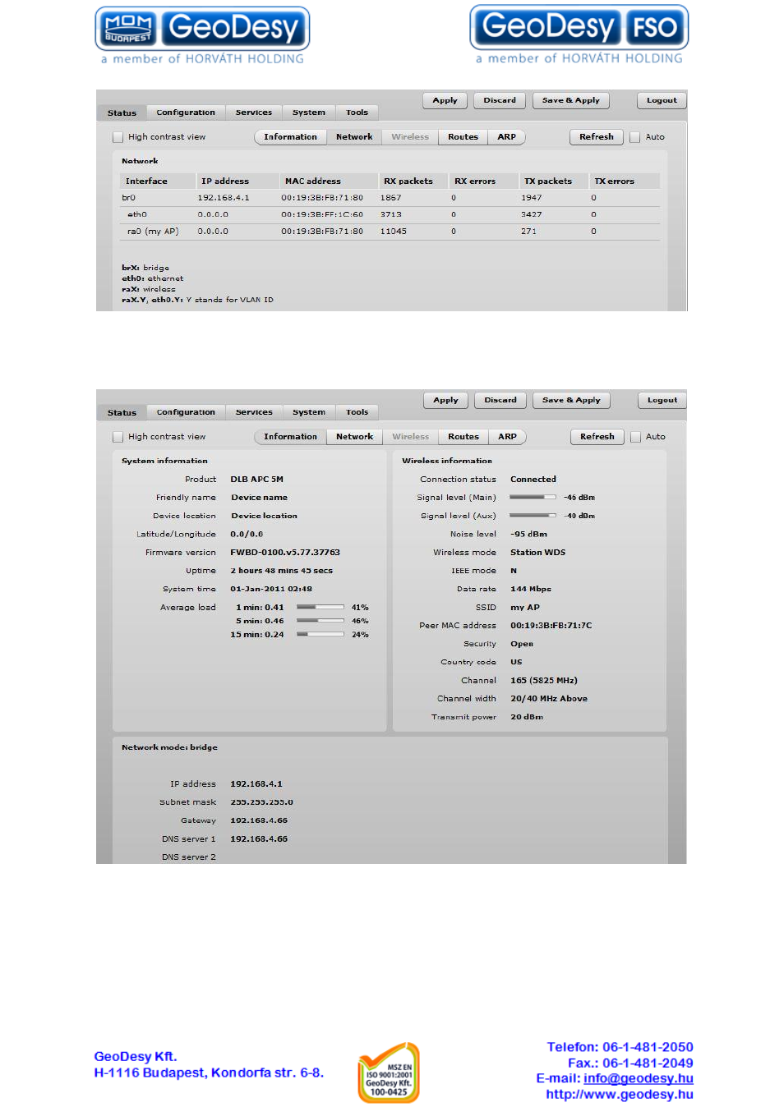
Task: Click firmware version FWBD-0100.v5.77.37763
Action: (x=285, y=553)
